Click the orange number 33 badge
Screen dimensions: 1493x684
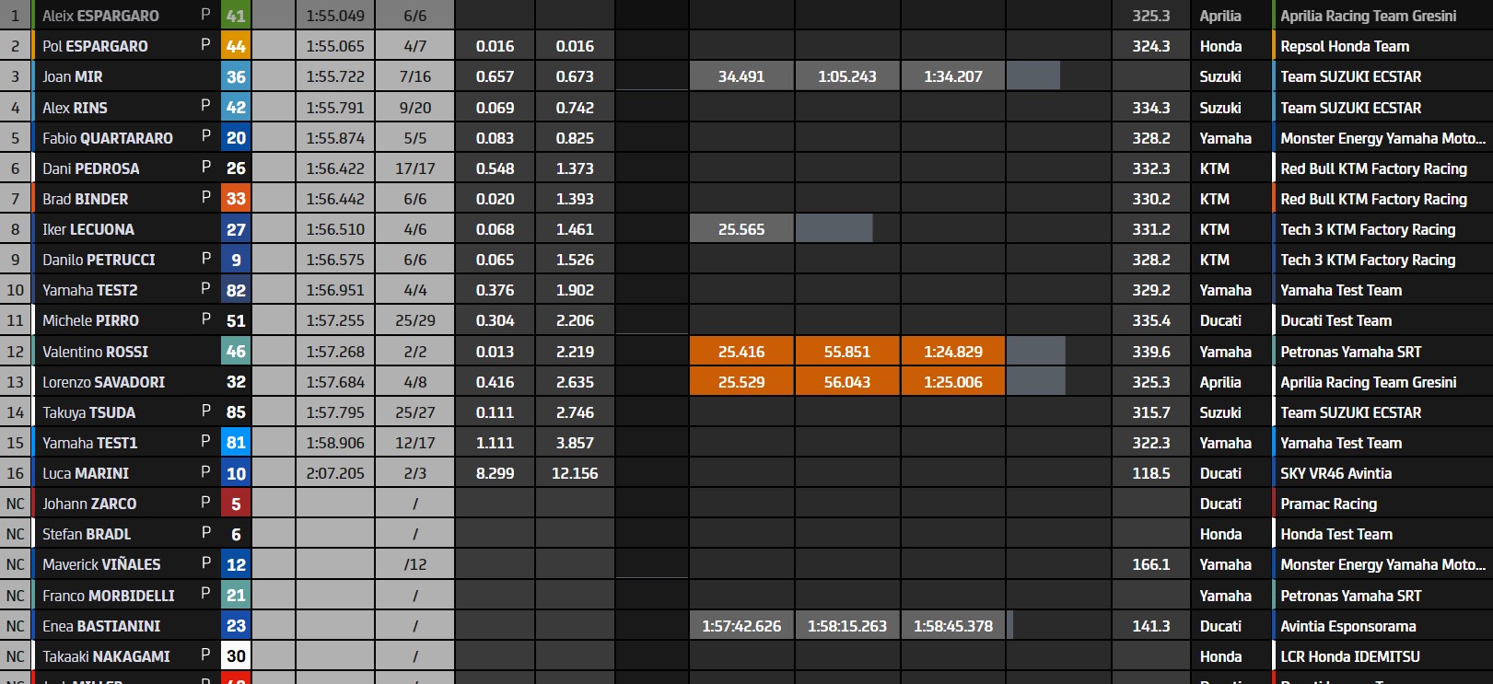(236, 199)
